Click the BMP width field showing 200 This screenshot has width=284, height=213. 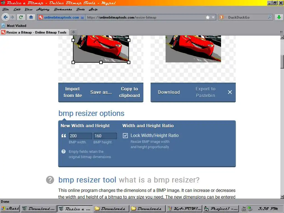click(80, 136)
